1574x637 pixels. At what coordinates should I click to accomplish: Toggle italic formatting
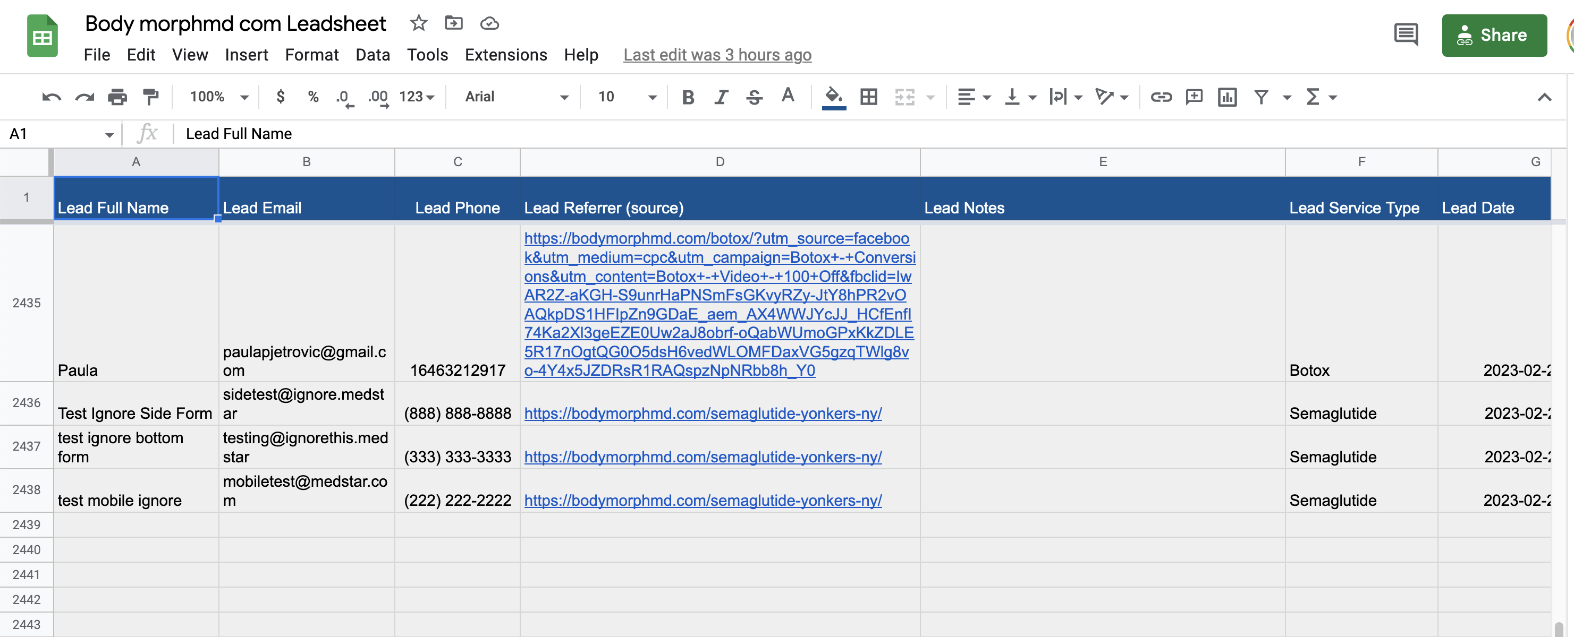click(721, 97)
